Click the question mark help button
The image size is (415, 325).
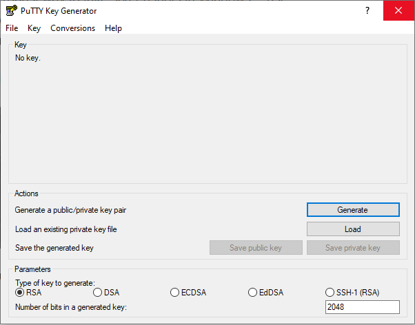(x=367, y=10)
